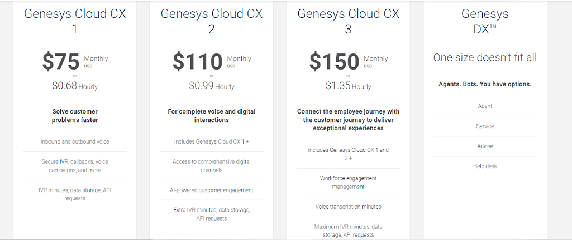
Task: Open "Access to comprehensive digital channels" feature
Action: 212,165
